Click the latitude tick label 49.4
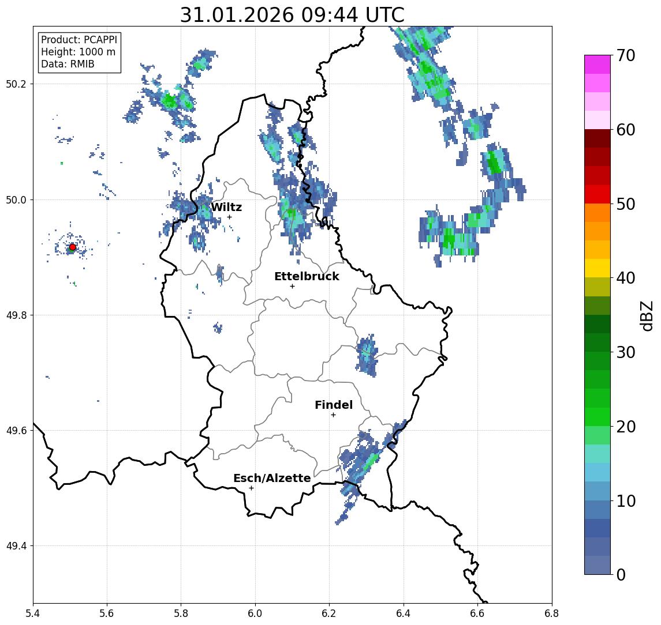The width and height of the screenshot is (661, 625). click(x=16, y=546)
